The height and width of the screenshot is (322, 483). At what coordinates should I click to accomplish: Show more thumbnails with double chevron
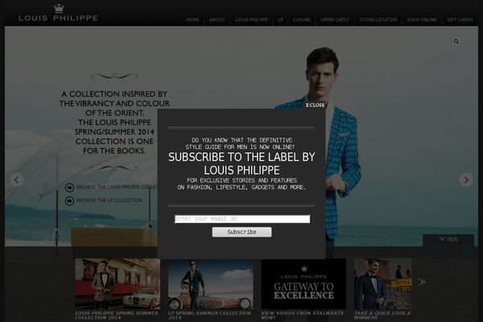point(422,282)
